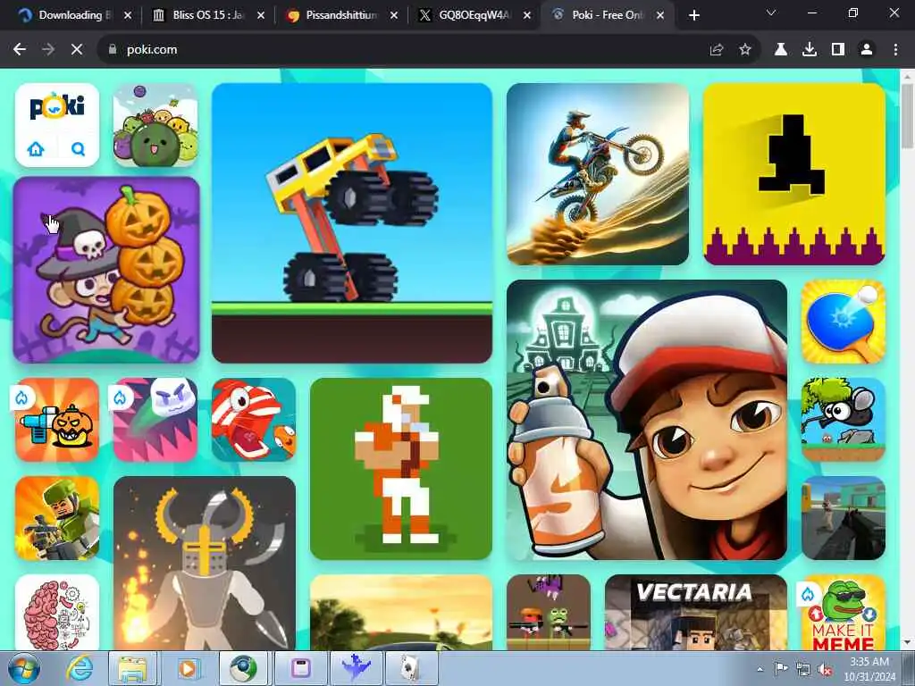Close the Poki tab
The height and width of the screenshot is (686, 915).
(660, 15)
